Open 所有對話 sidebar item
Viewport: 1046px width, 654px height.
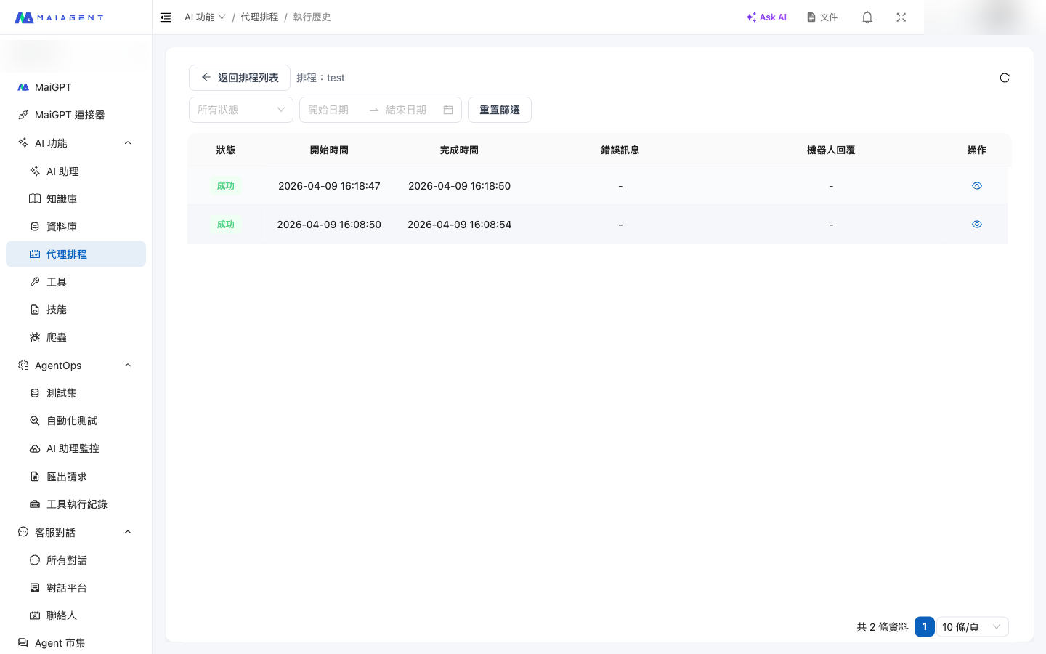click(76, 560)
